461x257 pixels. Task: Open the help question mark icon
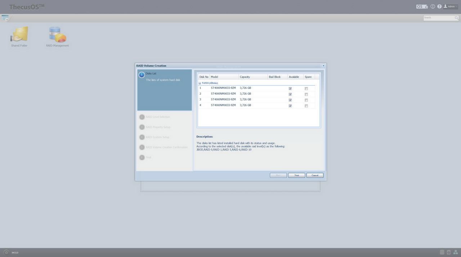point(439,6)
